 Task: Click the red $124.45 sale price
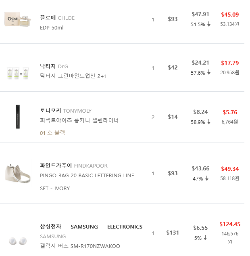230,224
